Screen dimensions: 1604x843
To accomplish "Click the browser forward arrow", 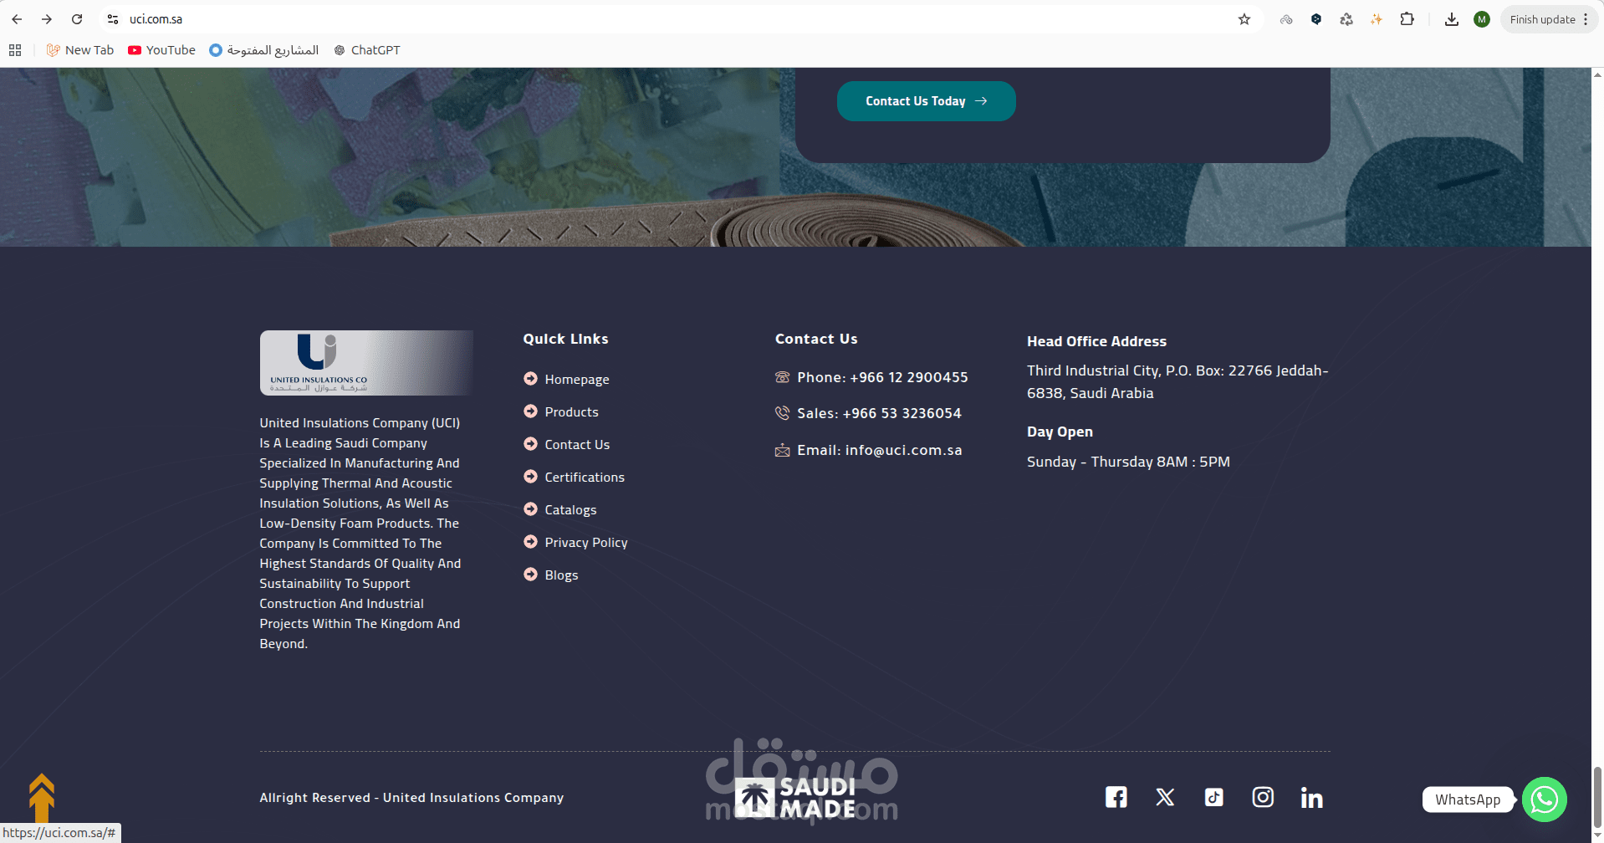I will point(47,19).
